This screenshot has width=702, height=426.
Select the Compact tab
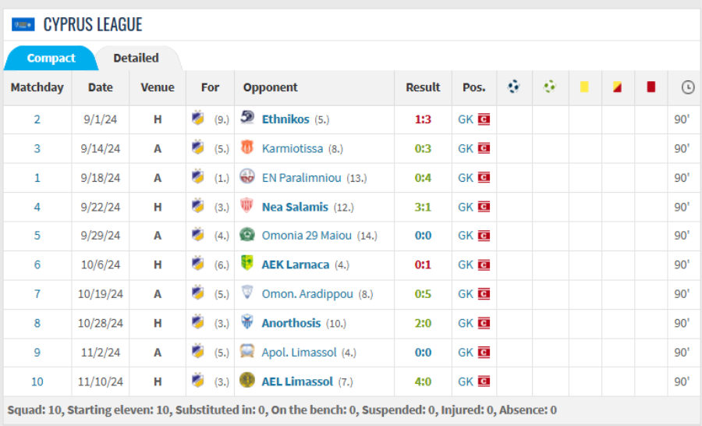coord(51,58)
